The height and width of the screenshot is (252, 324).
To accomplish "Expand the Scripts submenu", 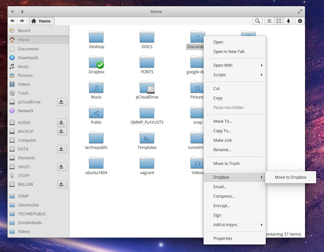I will [219, 75].
